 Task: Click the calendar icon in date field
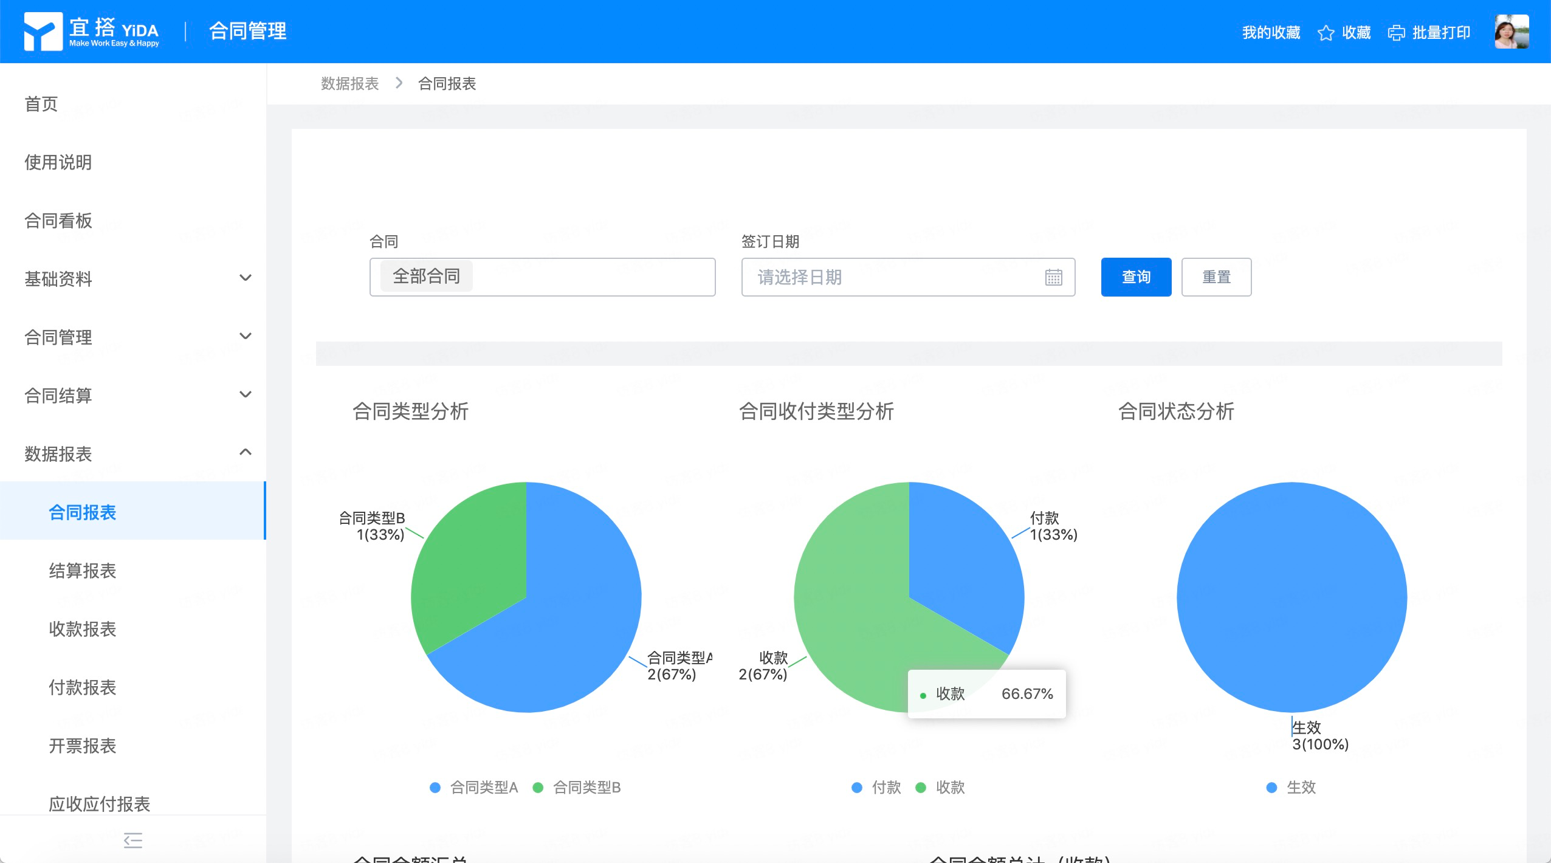[x=1053, y=278]
